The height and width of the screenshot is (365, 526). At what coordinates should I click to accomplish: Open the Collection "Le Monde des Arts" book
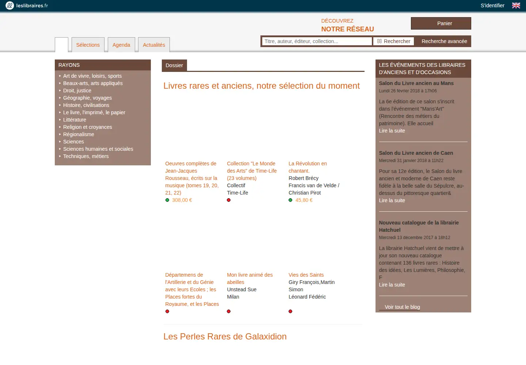click(x=252, y=171)
